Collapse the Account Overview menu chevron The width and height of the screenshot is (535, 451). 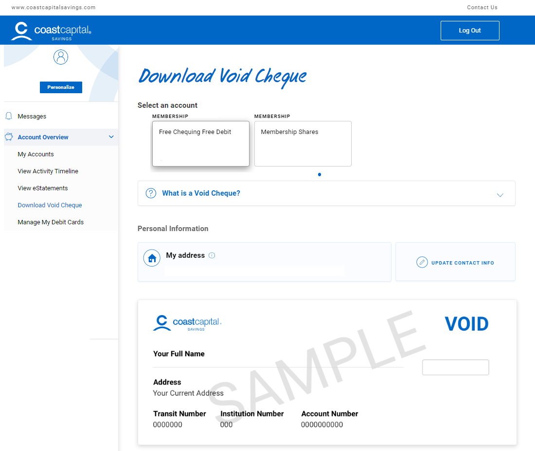(111, 137)
